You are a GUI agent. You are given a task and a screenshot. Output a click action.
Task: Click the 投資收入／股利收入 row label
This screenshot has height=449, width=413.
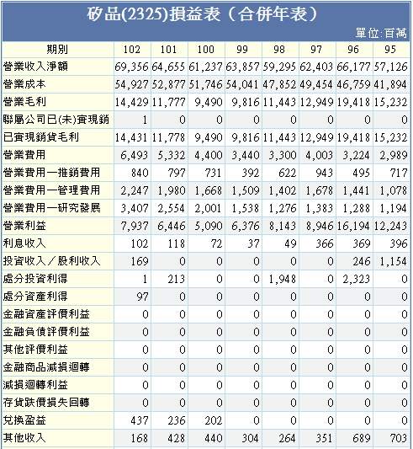[52, 261]
